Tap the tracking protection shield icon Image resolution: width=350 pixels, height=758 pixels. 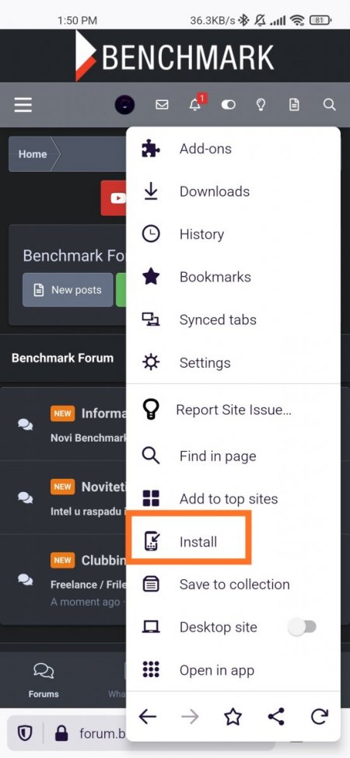(25, 733)
